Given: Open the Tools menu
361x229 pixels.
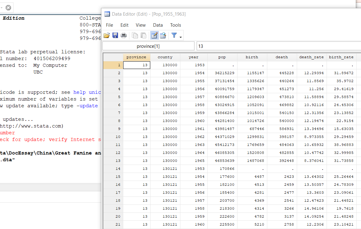Looking at the screenshot, I should [176, 25].
